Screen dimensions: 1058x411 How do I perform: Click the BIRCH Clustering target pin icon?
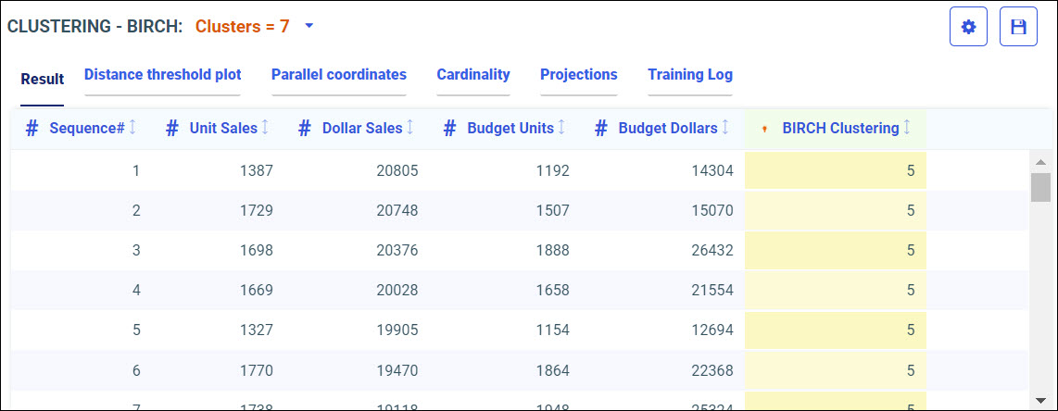click(763, 129)
